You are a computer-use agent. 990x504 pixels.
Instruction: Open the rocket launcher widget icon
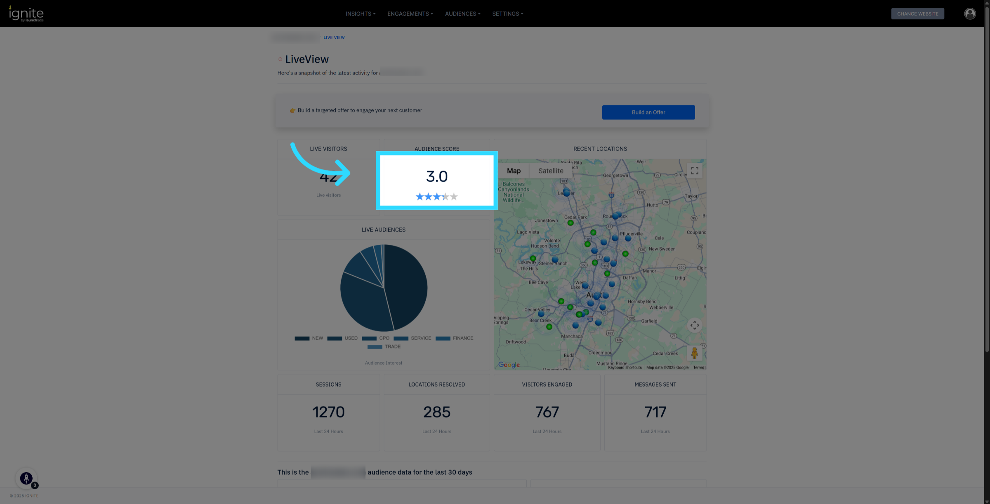pyautogui.click(x=26, y=478)
